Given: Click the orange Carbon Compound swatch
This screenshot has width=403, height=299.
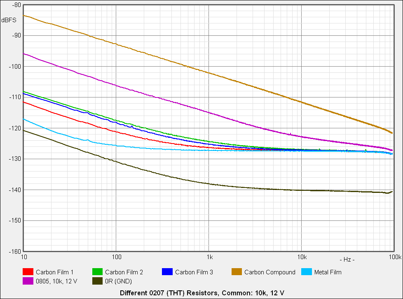Looking at the screenshot, I should (237, 272).
